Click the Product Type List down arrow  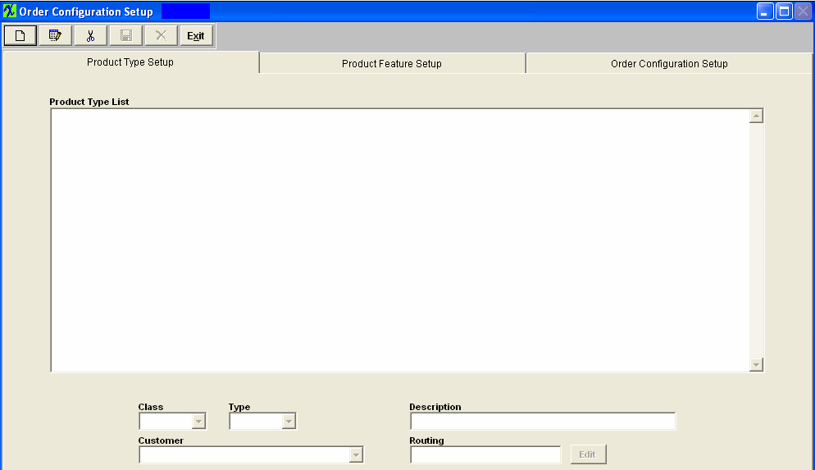756,364
